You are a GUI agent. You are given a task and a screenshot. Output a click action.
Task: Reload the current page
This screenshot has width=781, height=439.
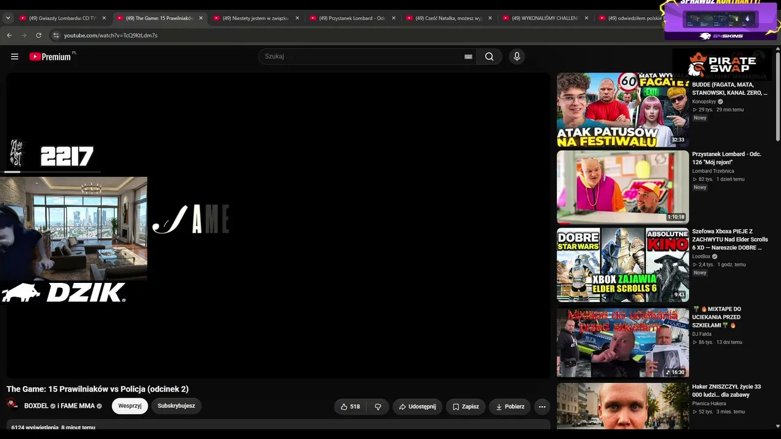pyautogui.click(x=38, y=35)
